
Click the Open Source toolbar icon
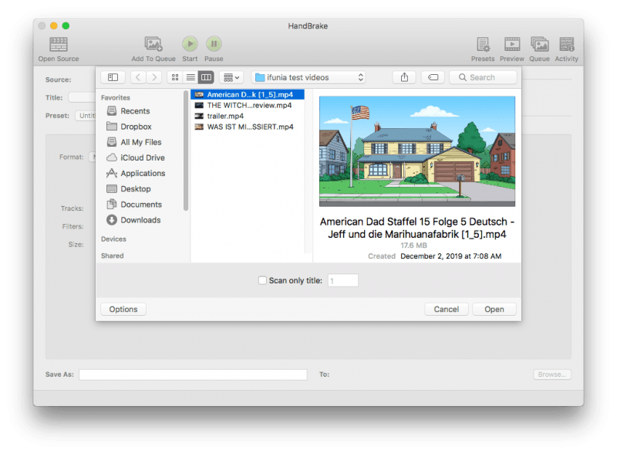[58, 44]
